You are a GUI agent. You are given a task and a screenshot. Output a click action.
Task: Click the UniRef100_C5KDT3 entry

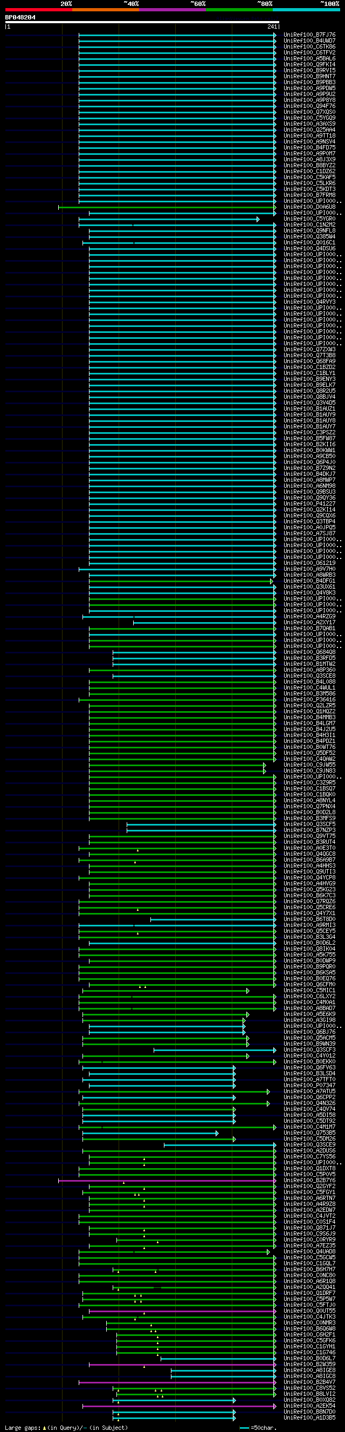pyautogui.click(x=309, y=189)
